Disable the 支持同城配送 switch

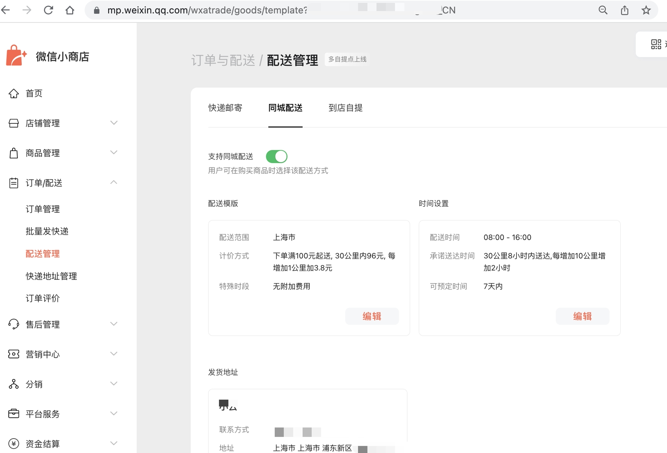(276, 156)
